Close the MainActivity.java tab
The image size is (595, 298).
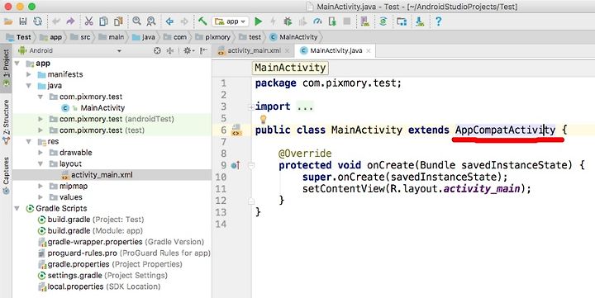click(x=368, y=50)
